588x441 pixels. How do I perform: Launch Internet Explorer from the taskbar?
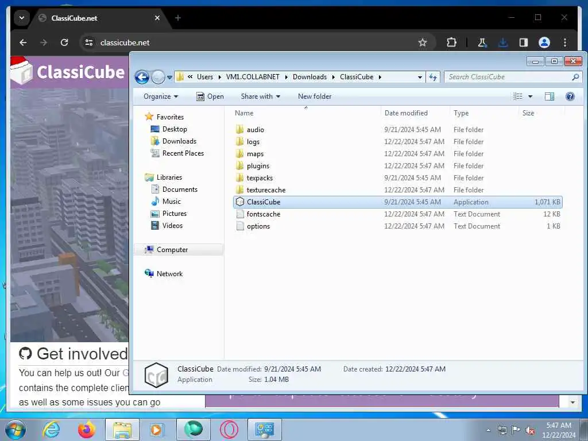pos(51,430)
